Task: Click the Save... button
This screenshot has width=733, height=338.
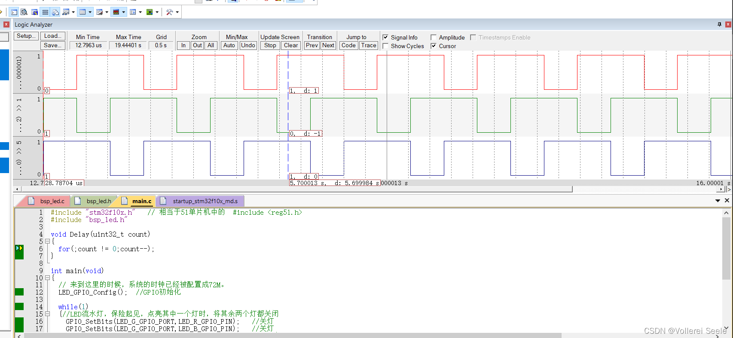Action: [53, 45]
